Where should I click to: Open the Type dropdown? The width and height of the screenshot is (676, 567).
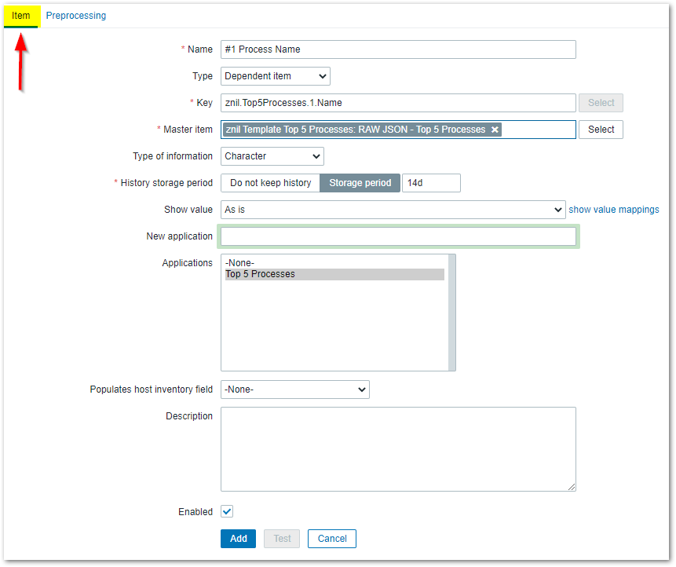tap(275, 76)
